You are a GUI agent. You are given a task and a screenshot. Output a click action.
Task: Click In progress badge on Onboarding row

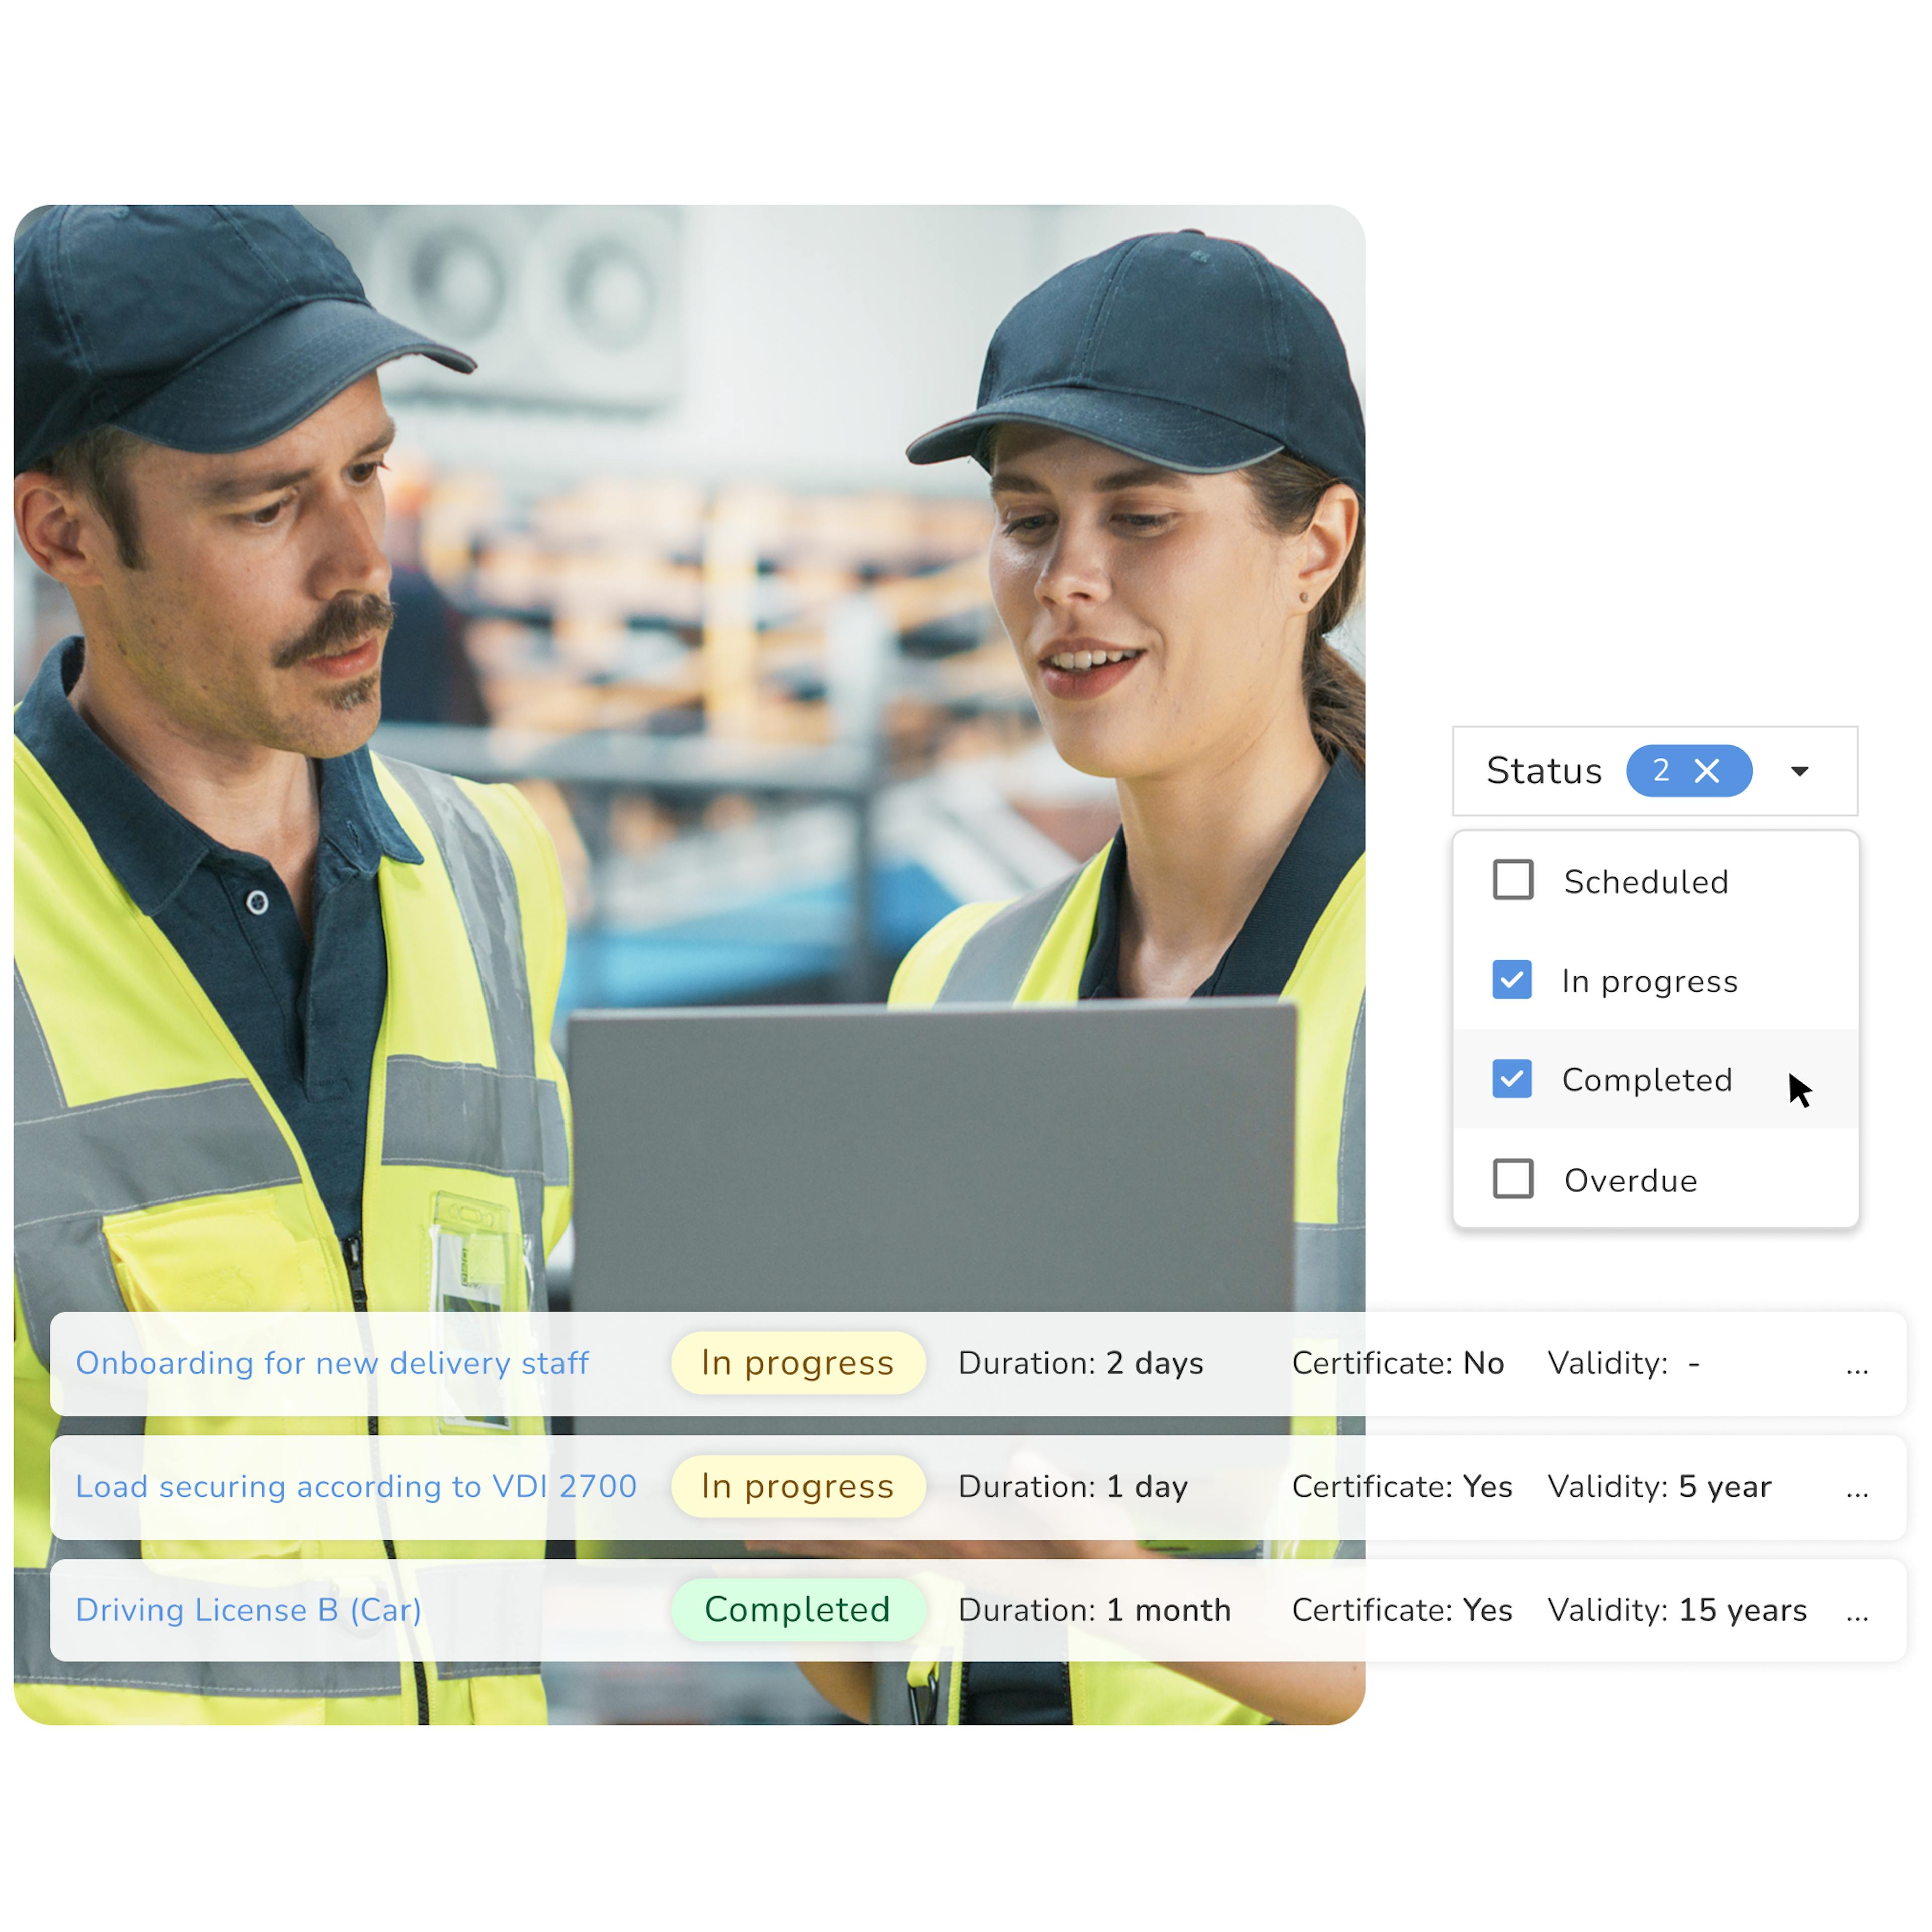click(797, 1363)
